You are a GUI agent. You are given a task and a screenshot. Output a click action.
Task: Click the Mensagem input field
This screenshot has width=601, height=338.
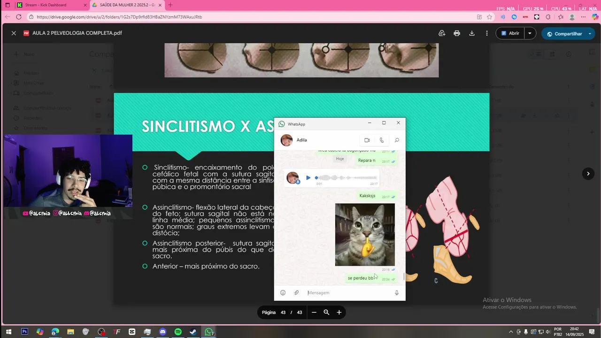(x=347, y=292)
